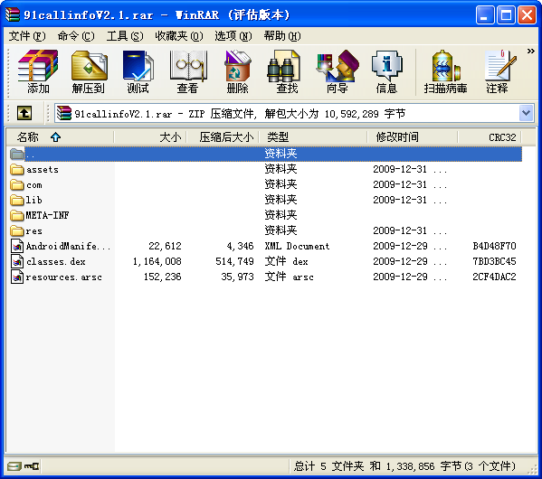Open the address bar dropdown arrow
This screenshot has width=542, height=479.
[x=526, y=113]
